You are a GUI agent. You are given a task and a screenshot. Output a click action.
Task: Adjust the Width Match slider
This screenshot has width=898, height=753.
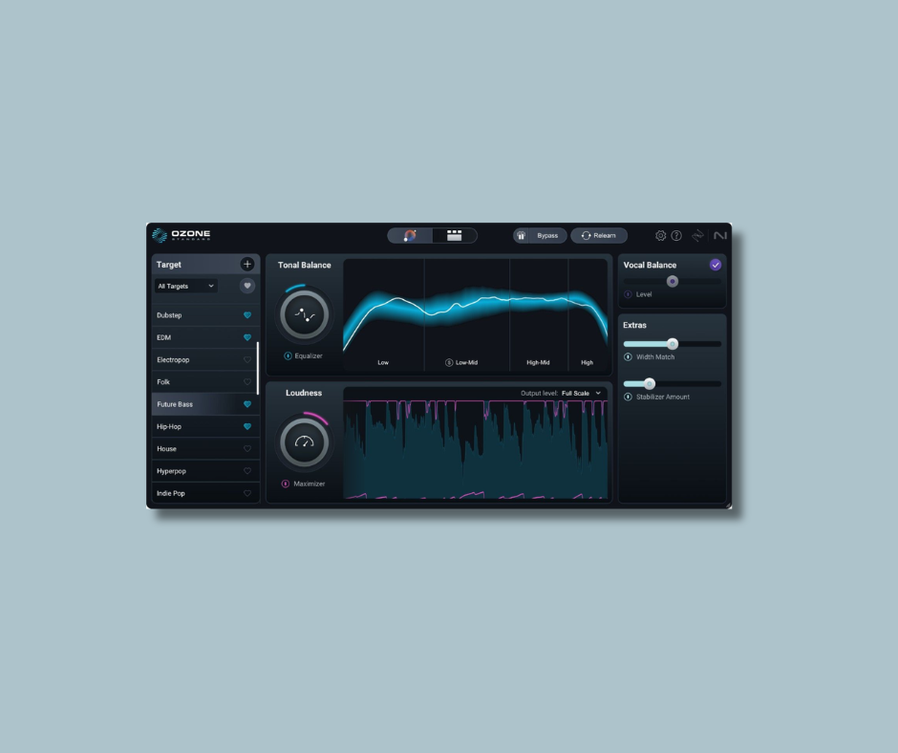click(x=673, y=344)
